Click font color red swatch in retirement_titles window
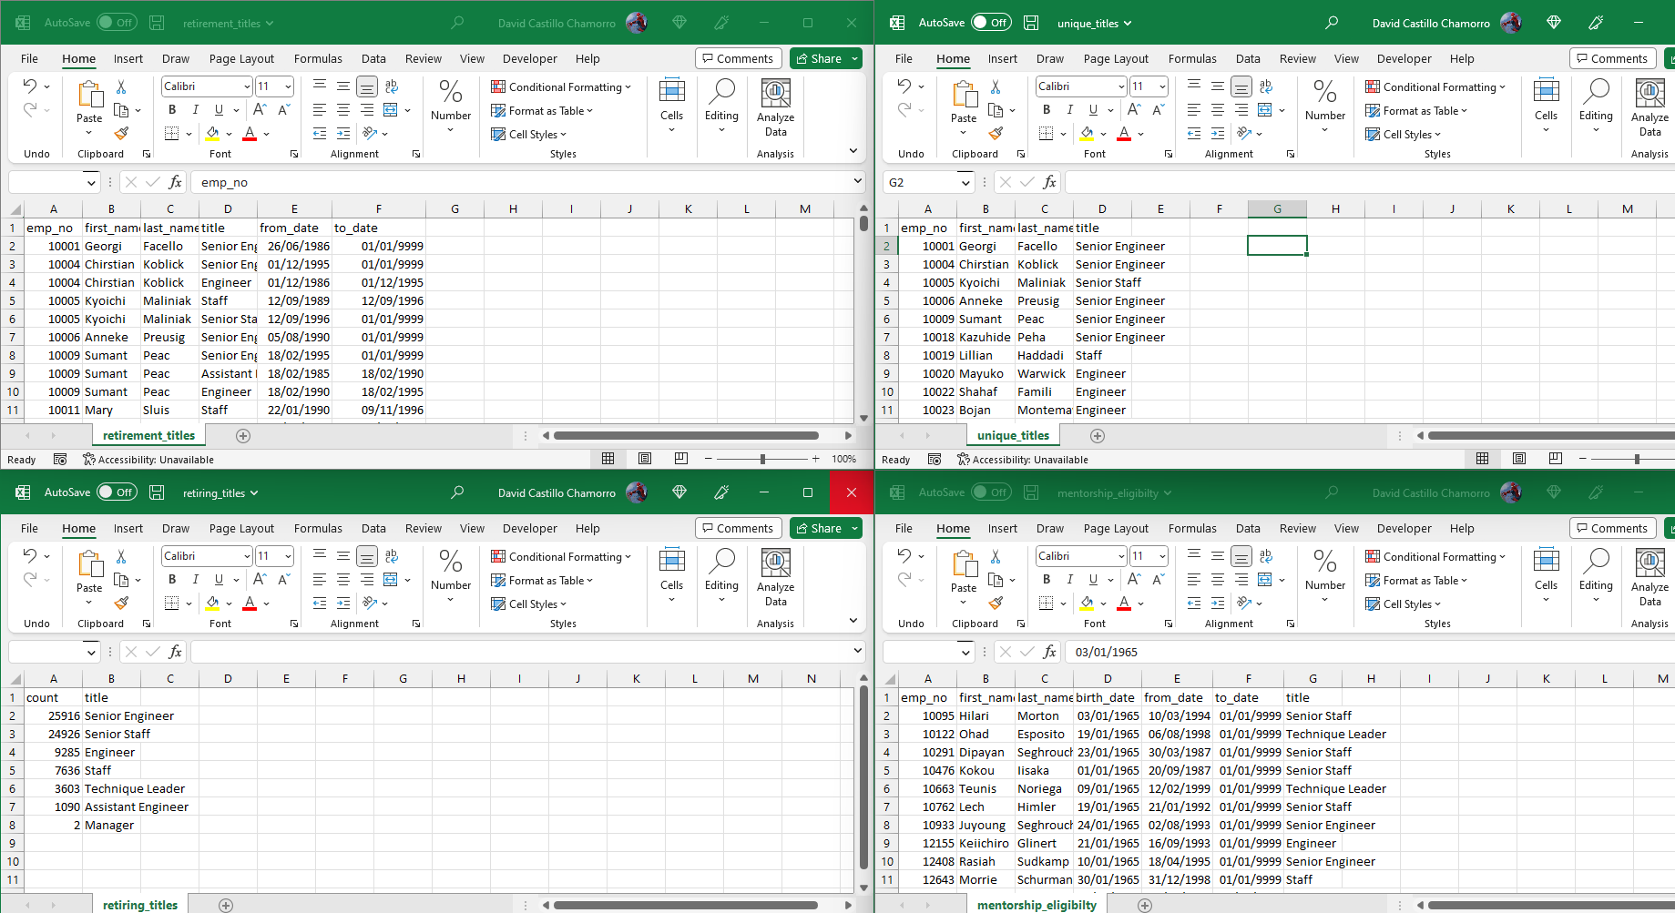This screenshot has width=1675, height=913. pyautogui.click(x=250, y=134)
